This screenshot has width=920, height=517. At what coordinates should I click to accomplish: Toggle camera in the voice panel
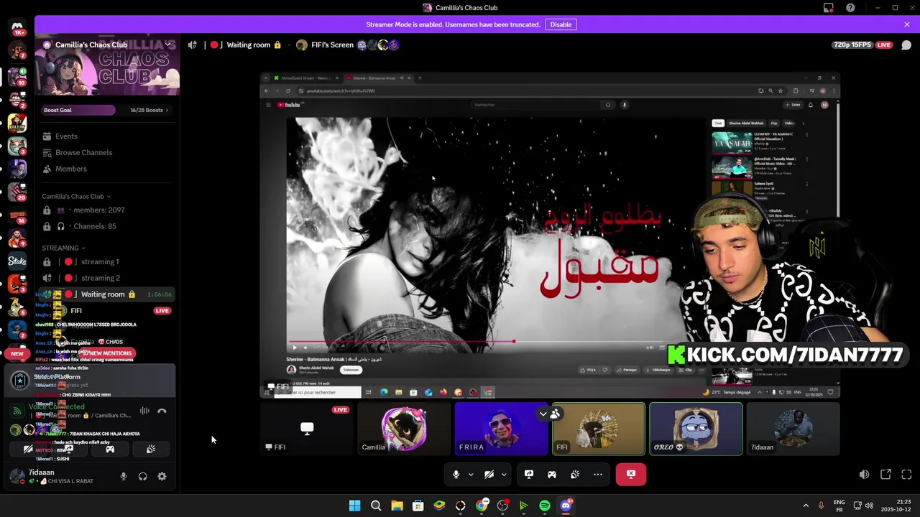28,449
